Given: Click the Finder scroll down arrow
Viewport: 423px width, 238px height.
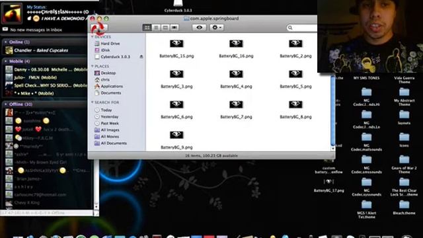Looking at the screenshot, I should [333, 149].
